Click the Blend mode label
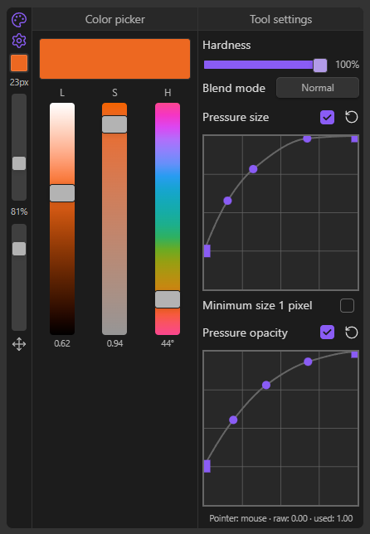 coord(234,88)
